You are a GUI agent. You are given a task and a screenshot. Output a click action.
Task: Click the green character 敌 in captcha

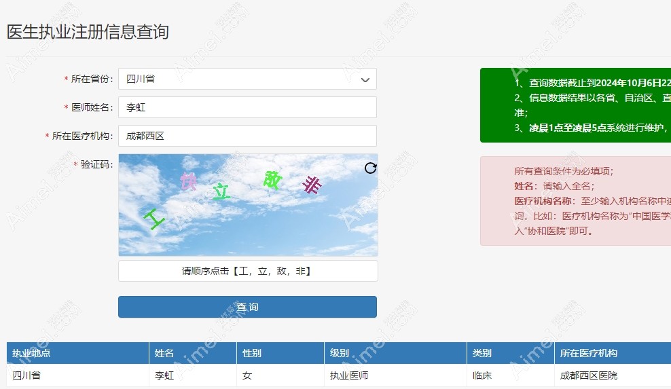pyautogui.click(x=272, y=180)
